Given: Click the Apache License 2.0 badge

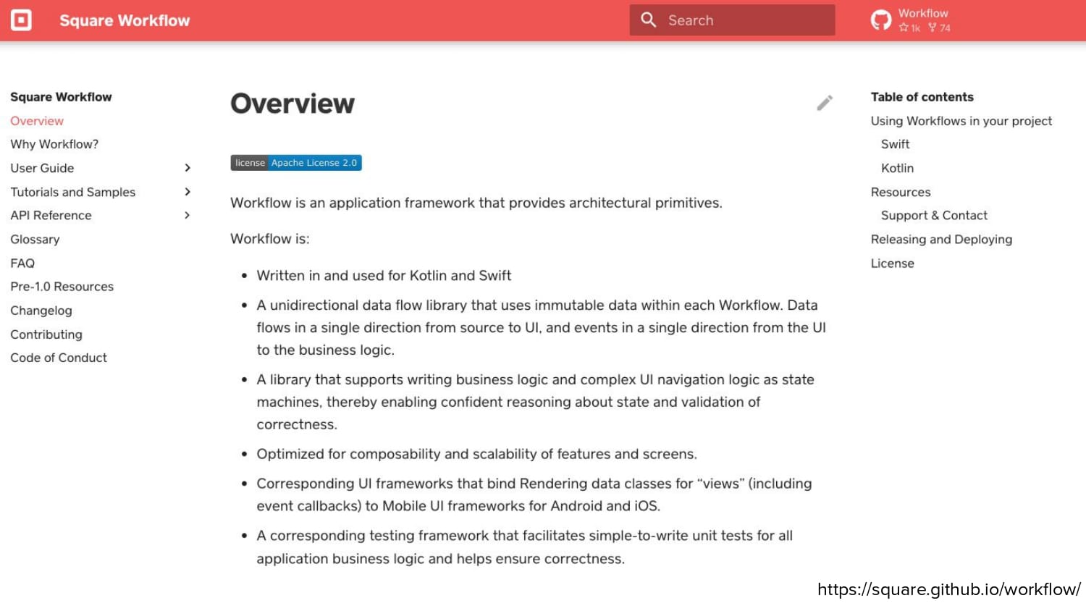Looking at the screenshot, I should 296,163.
